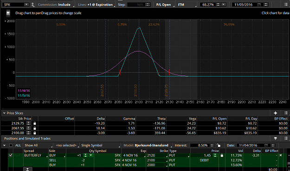Viewport: 290px width, 171px height.
Task: Click the link icon beside the SPX symbol box
Action: coord(33,5)
